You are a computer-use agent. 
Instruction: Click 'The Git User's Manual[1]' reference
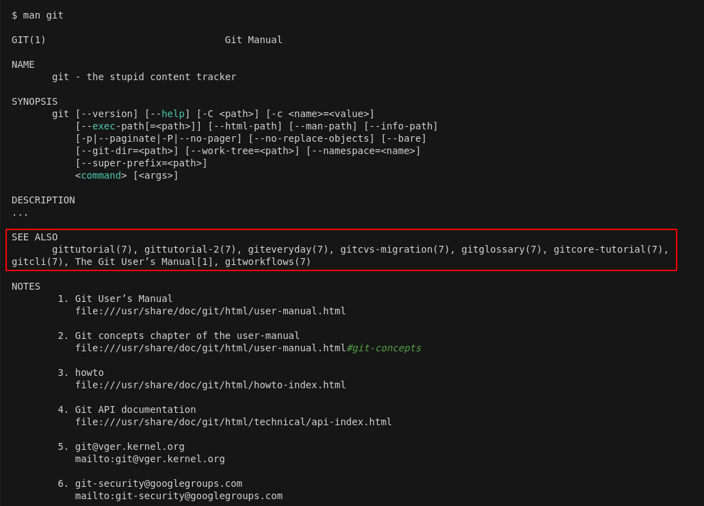tap(144, 262)
